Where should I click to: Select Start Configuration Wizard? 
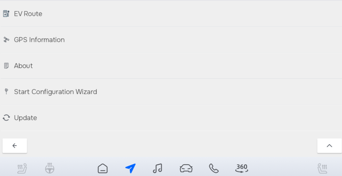click(171, 92)
